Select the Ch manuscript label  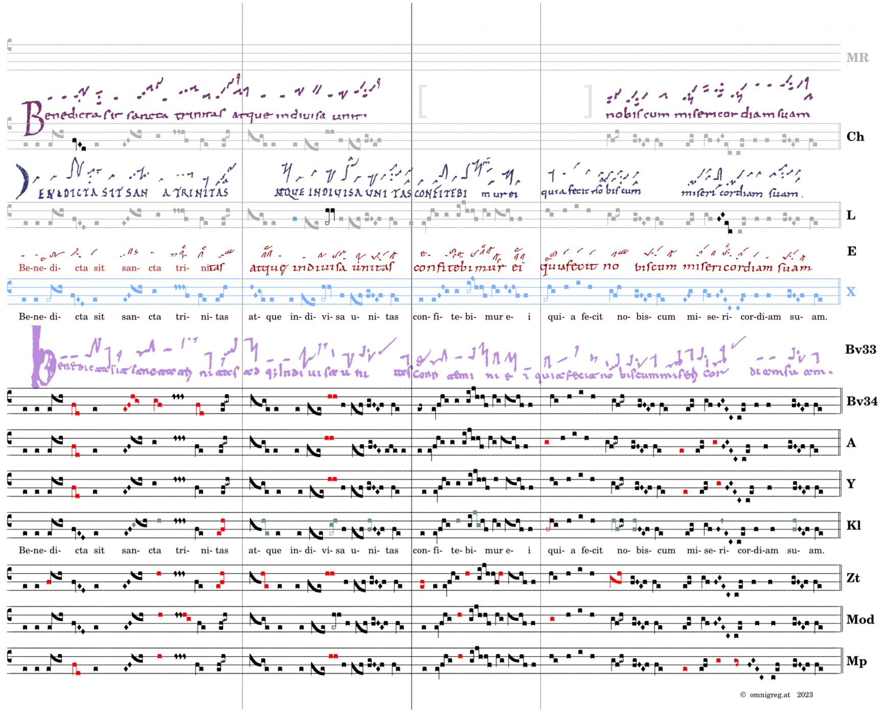855,137
